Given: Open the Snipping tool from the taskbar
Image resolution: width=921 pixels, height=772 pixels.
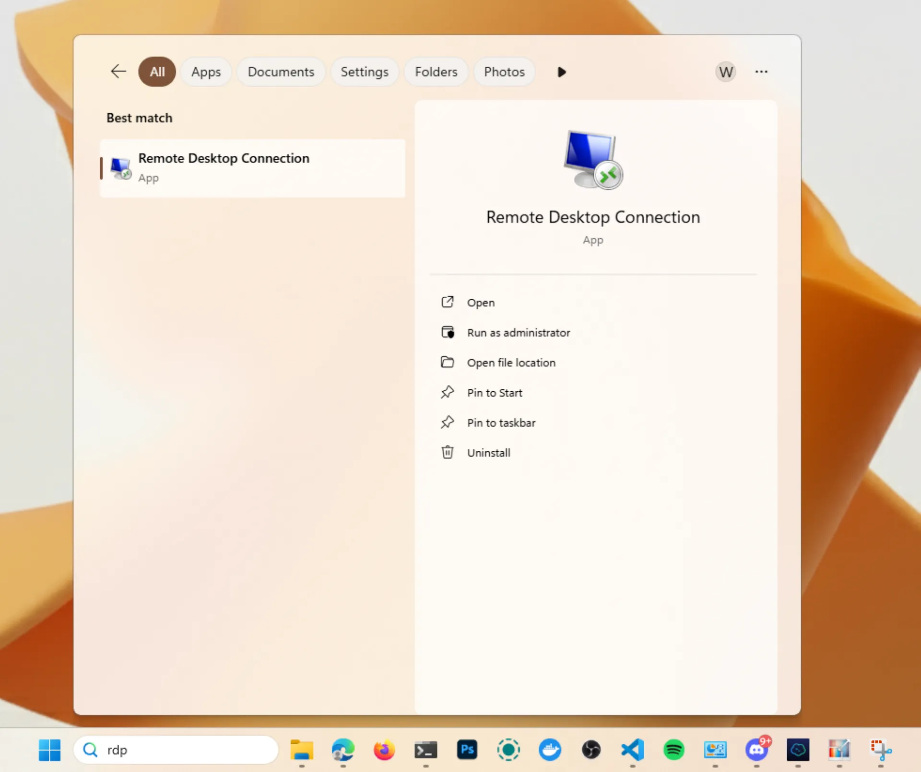Looking at the screenshot, I should (880, 750).
